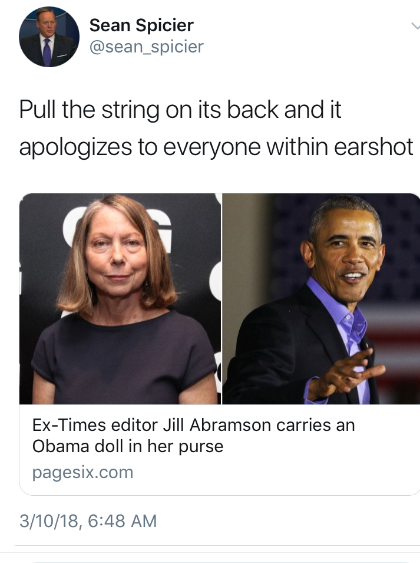Open the right photo with purple shirt

click(x=321, y=299)
